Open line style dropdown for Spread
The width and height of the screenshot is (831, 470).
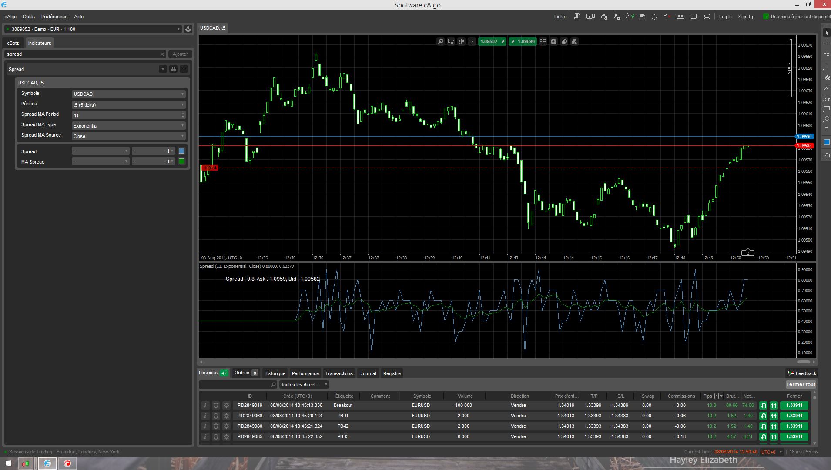click(x=101, y=151)
